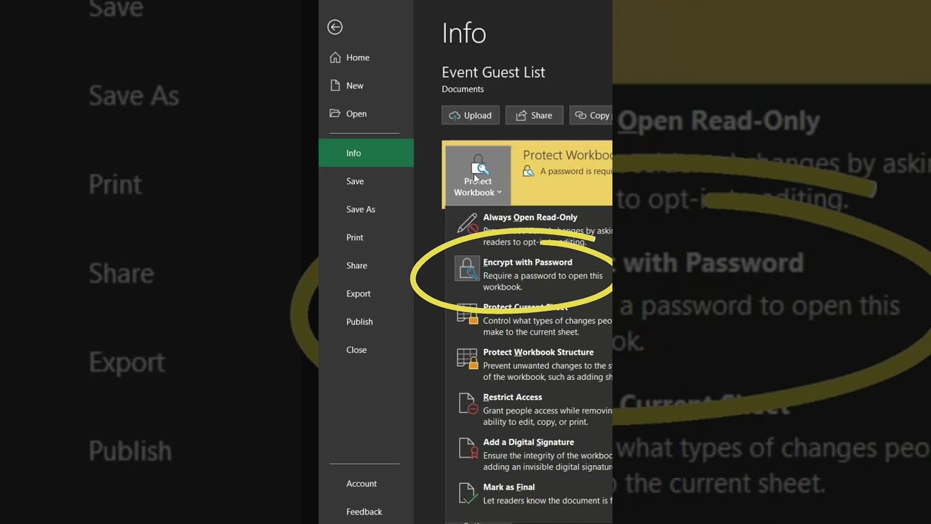Viewport: 931px width, 524px height.
Task: Choose Protect Workbook Structure
Action: tap(530, 365)
